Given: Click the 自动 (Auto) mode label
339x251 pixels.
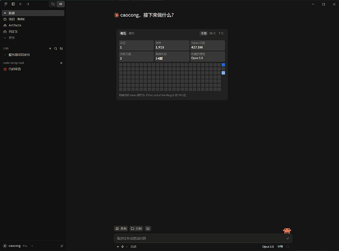Looking at the screenshot, I should coord(133,246).
